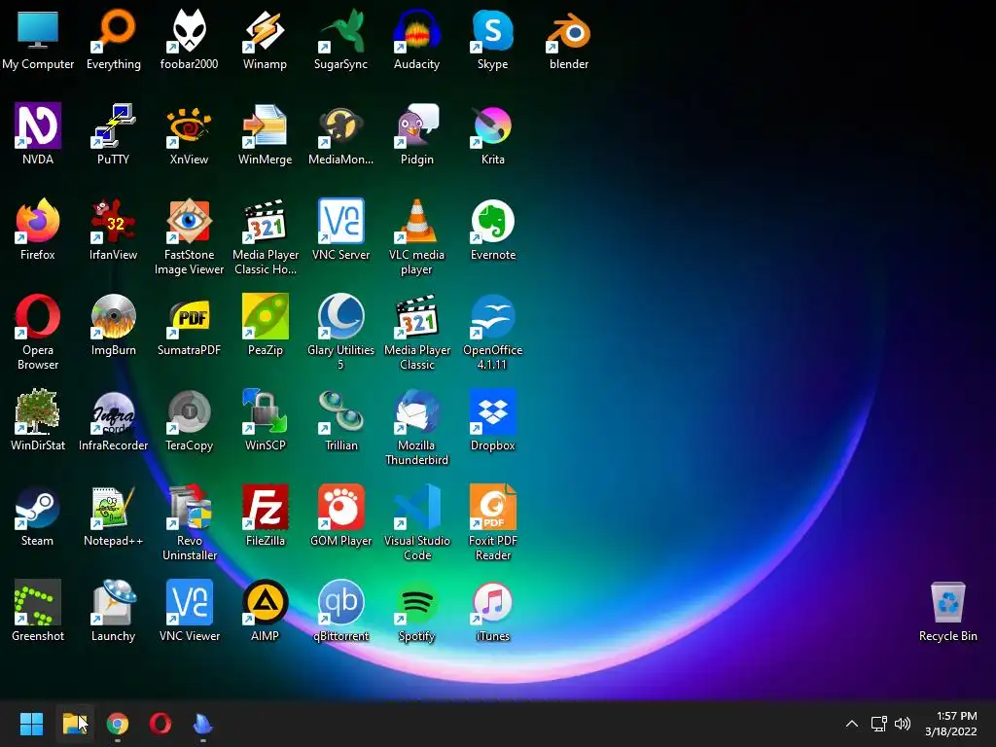Click the volume speaker tray icon
Screen dimensions: 996x747
902,724
